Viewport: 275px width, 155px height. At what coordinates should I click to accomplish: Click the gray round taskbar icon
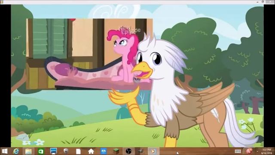(66, 151)
